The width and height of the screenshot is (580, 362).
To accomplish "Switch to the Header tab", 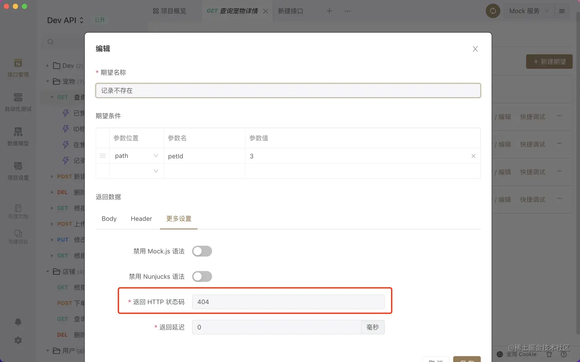I will pyautogui.click(x=141, y=219).
